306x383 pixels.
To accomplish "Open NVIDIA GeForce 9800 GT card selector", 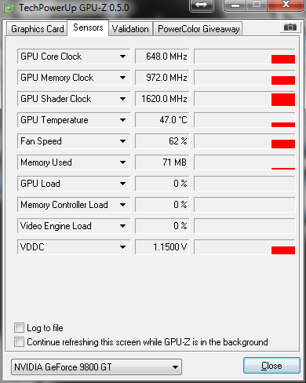I will click(97, 367).
